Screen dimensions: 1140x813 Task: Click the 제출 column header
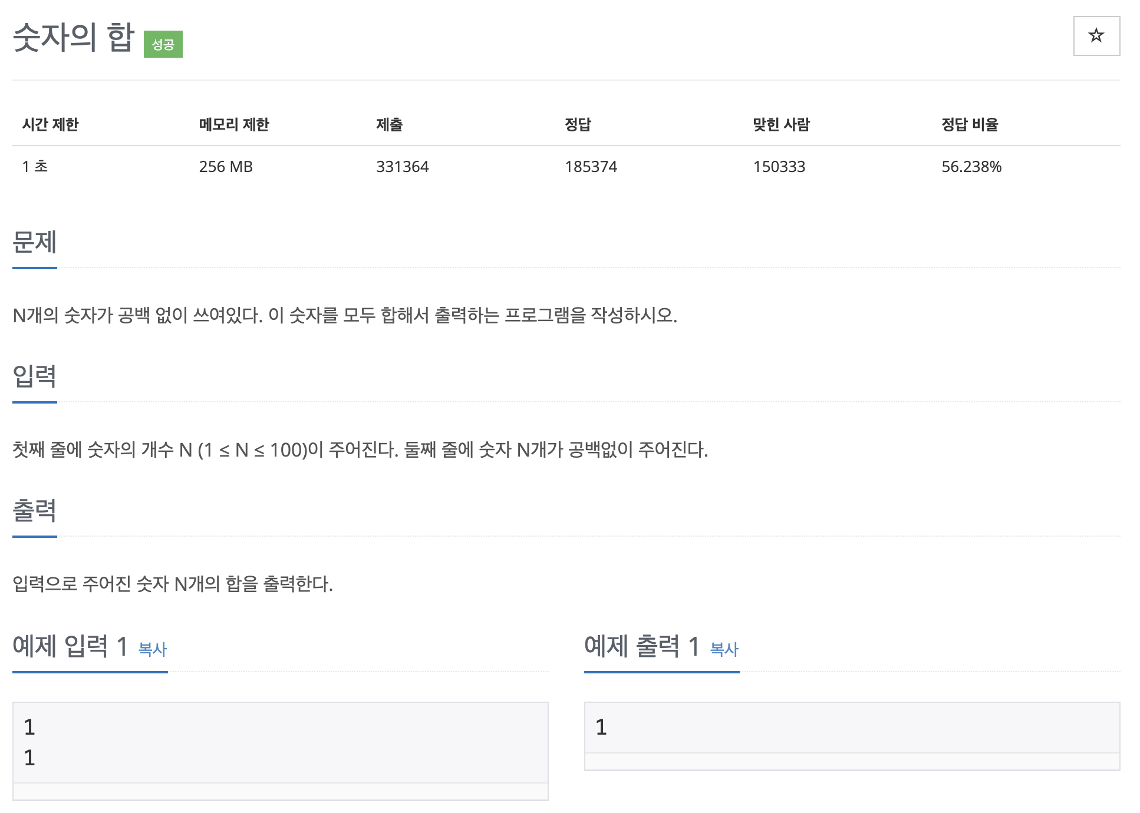click(x=389, y=124)
